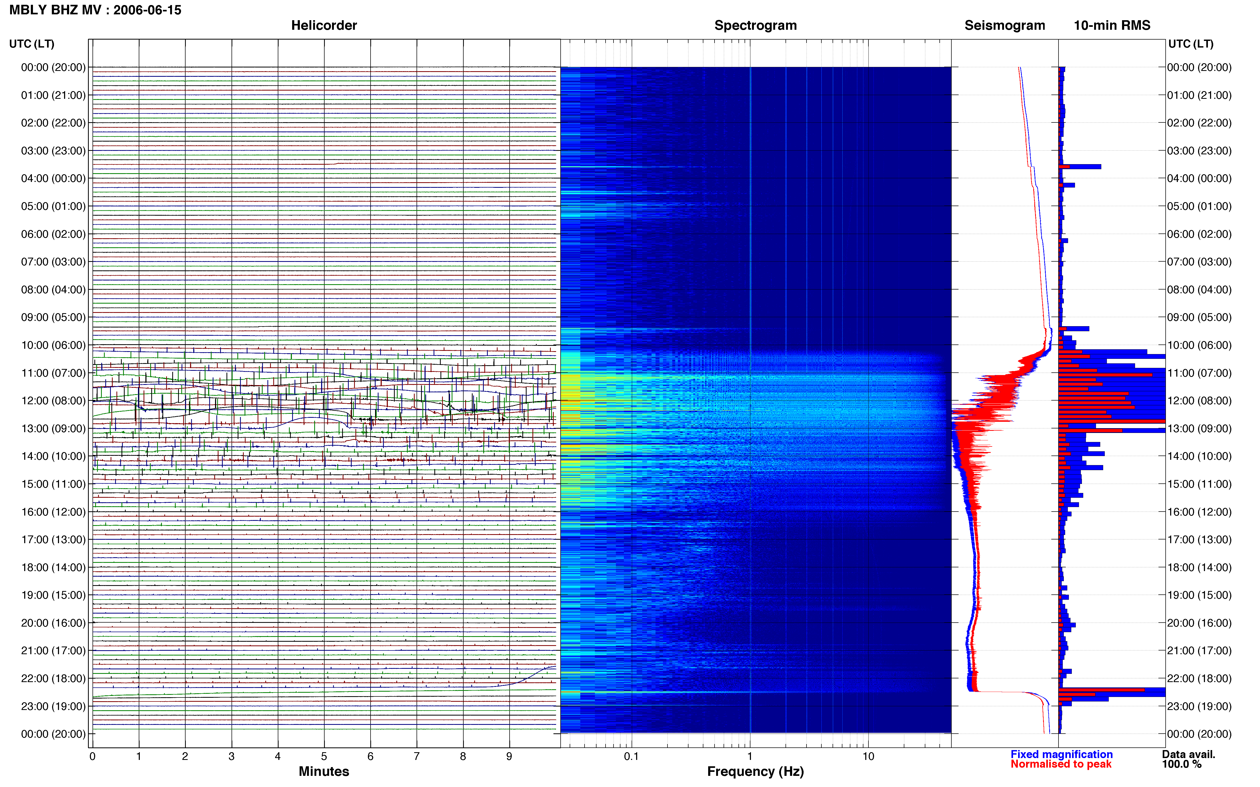
Task: Click the right 23:00 (19:00) time label
Action: 1199,706
